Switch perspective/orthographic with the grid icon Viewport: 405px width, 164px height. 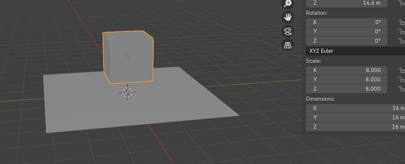coord(288,45)
